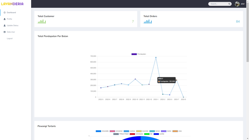Click the alwi username in header
This screenshot has width=249, height=140.
point(243,4)
